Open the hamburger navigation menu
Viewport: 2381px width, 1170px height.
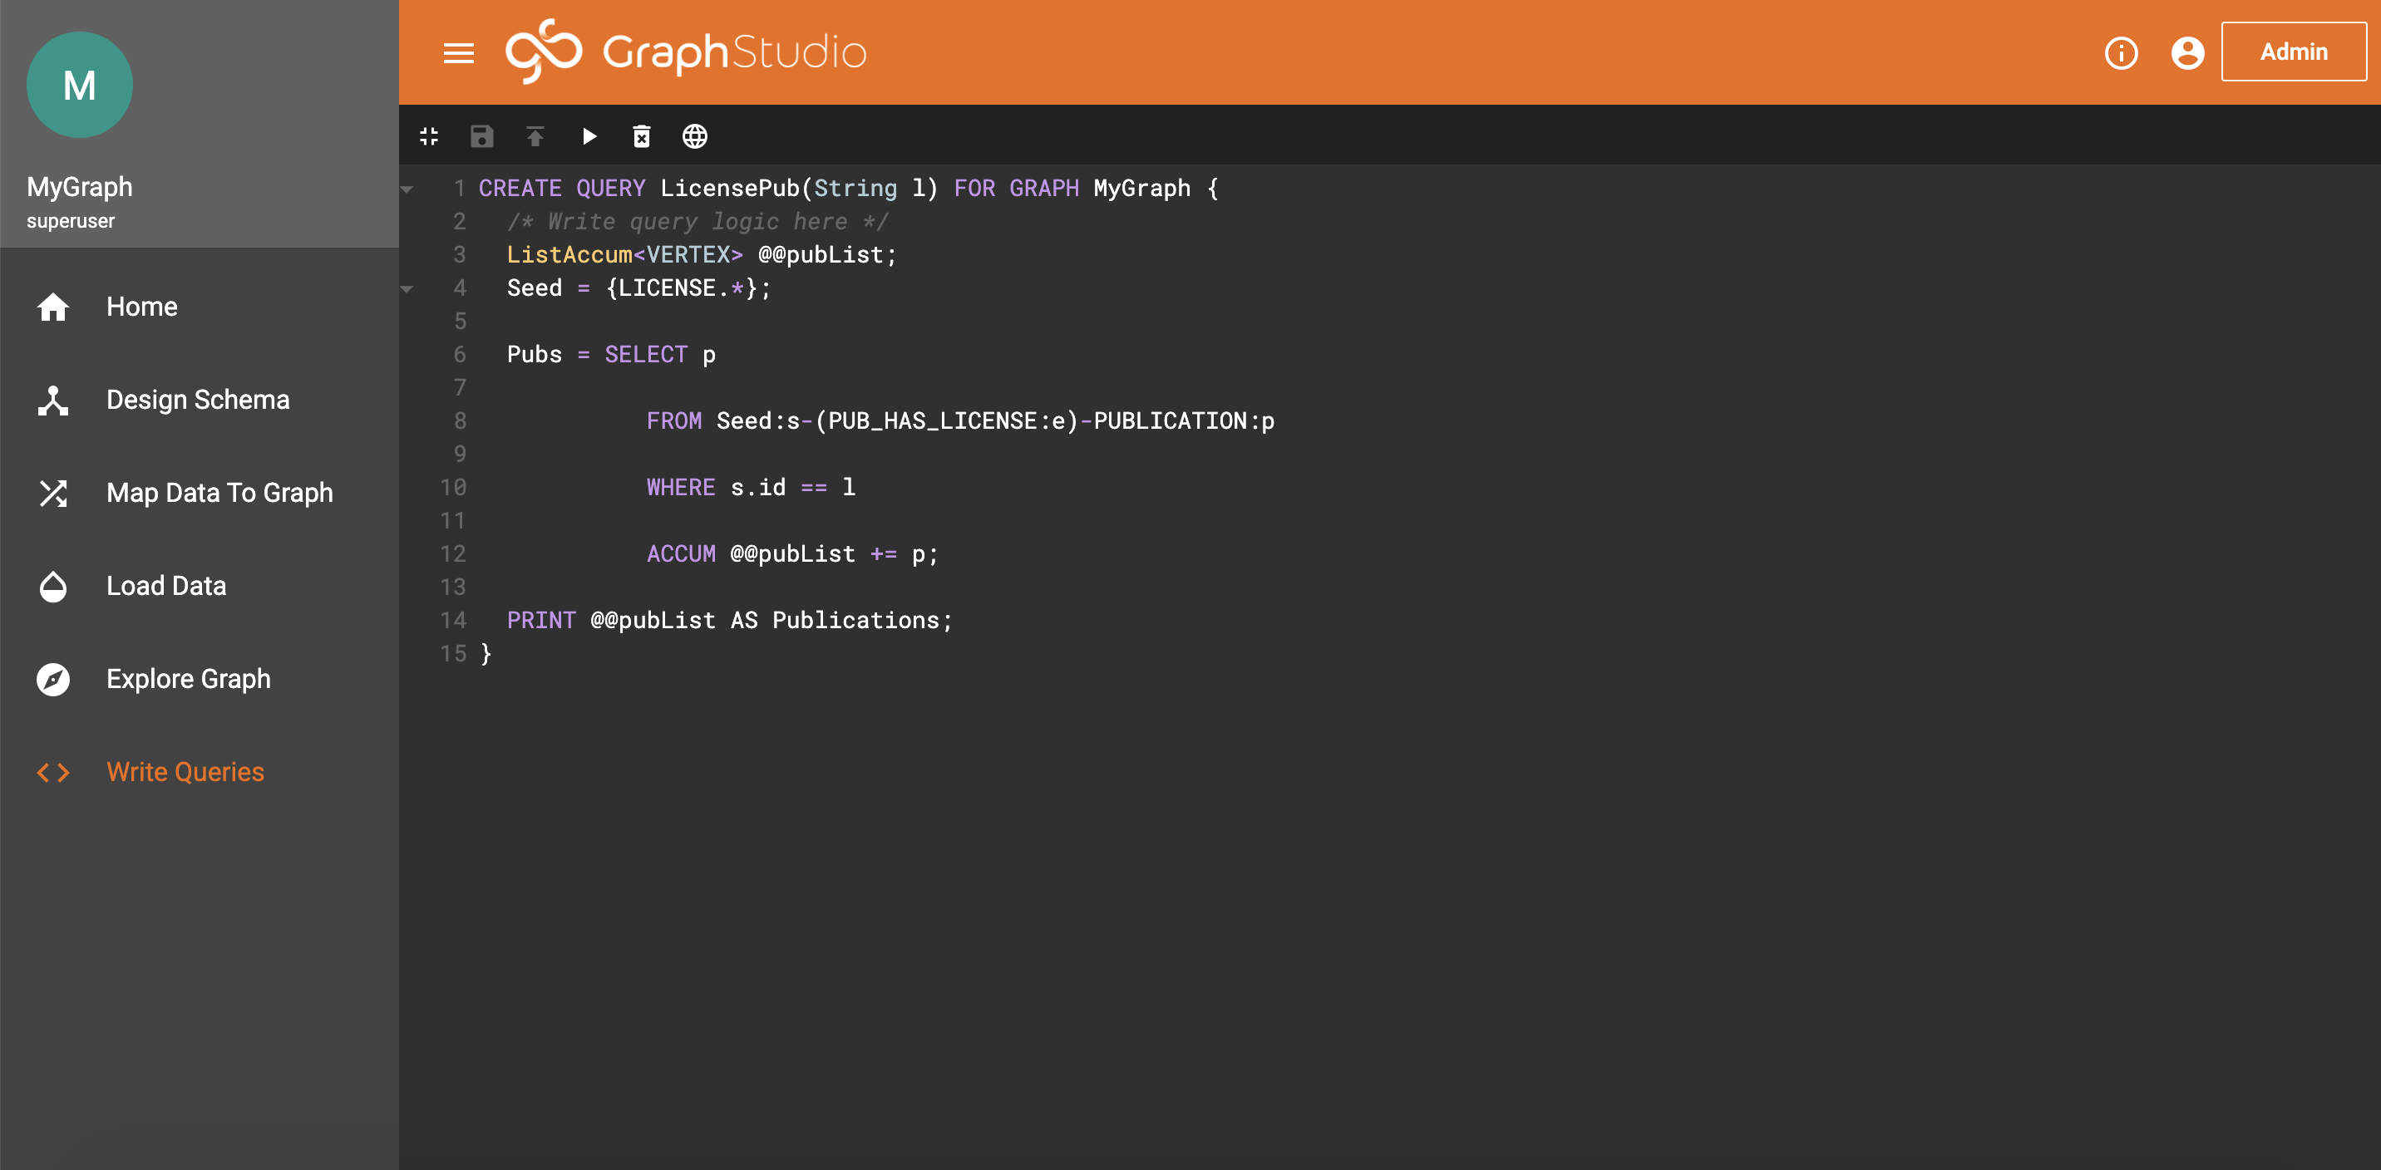pyautogui.click(x=460, y=52)
